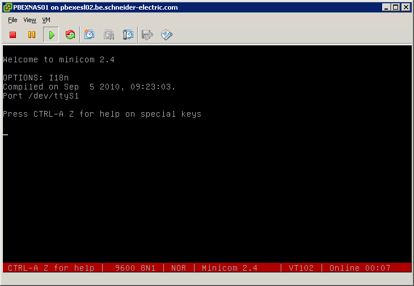414x286 pixels.
Task: Open the Snapshot Manager icon
Action: (128, 35)
